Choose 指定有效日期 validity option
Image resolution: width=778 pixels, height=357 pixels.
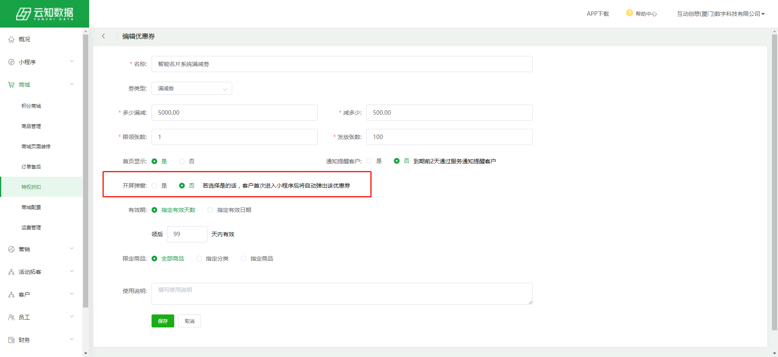tap(229, 210)
